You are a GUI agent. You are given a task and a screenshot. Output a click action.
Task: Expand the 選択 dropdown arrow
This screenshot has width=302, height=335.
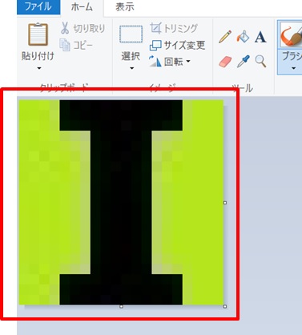click(x=131, y=68)
